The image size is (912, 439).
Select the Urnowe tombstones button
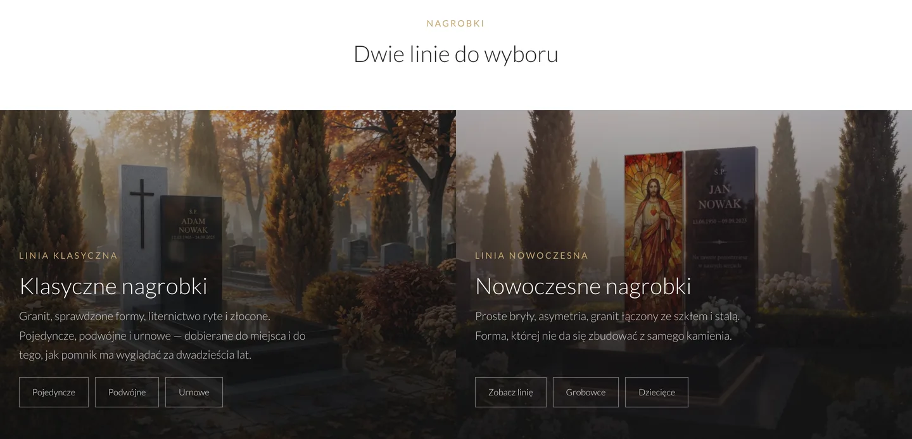pos(194,392)
